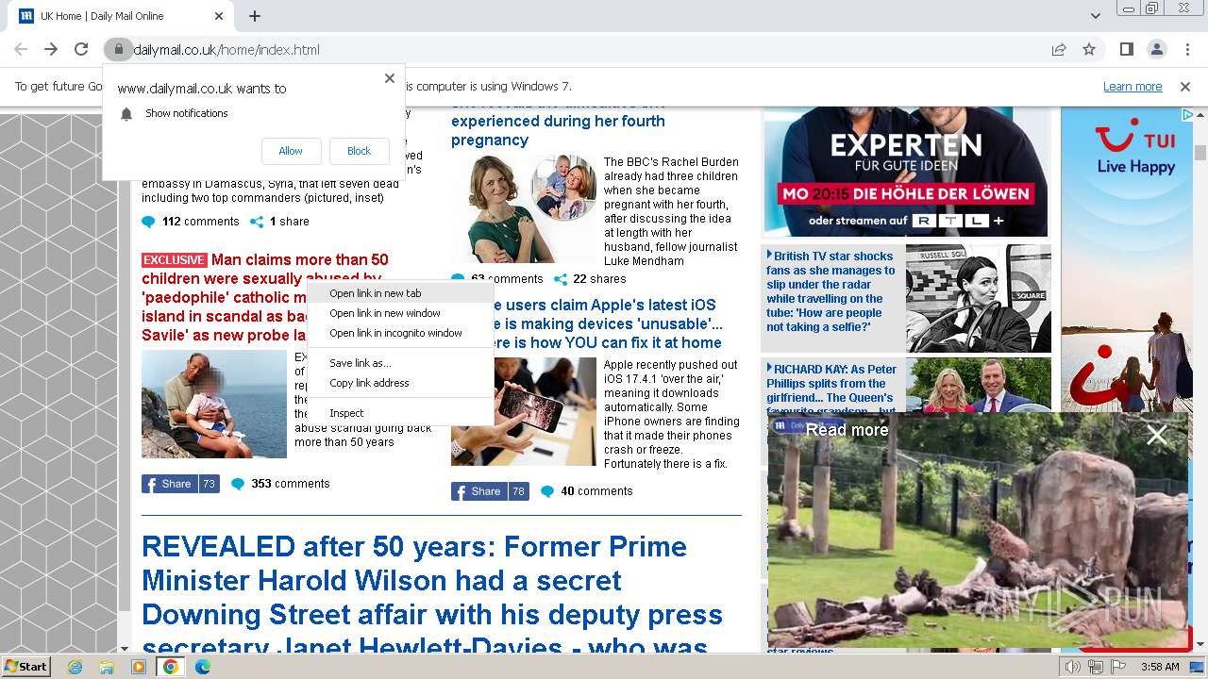Click the Chrome taskbar icon
The width and height of the screenshot is (1208, 679).
(171, 667)
